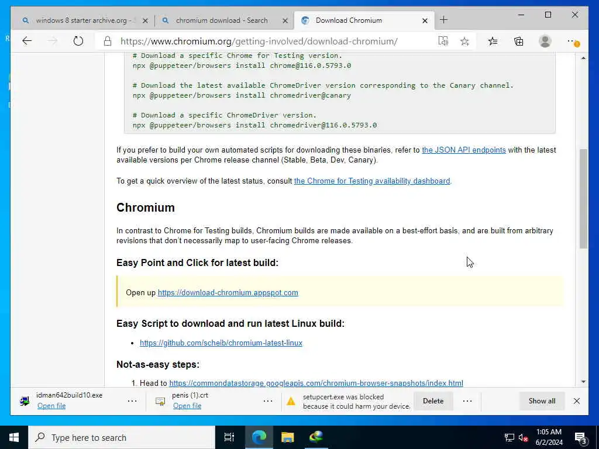Open the Collections icon
Image resolution: width=599 pixels, height=449 pixels.
[x=519, y=42]
